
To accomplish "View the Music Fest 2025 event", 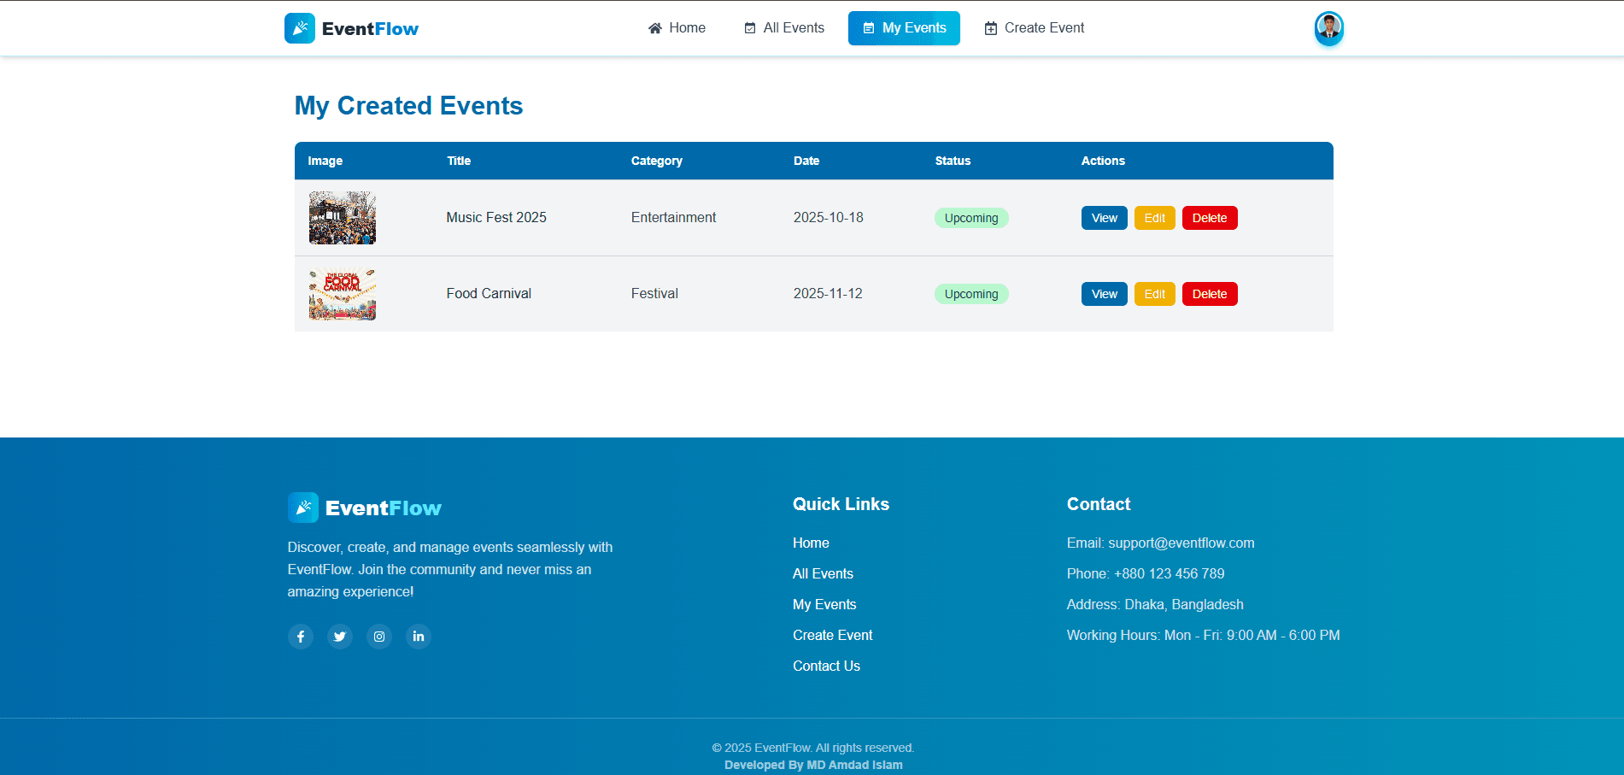I will pyautogui.click(x=1105, y=218).
